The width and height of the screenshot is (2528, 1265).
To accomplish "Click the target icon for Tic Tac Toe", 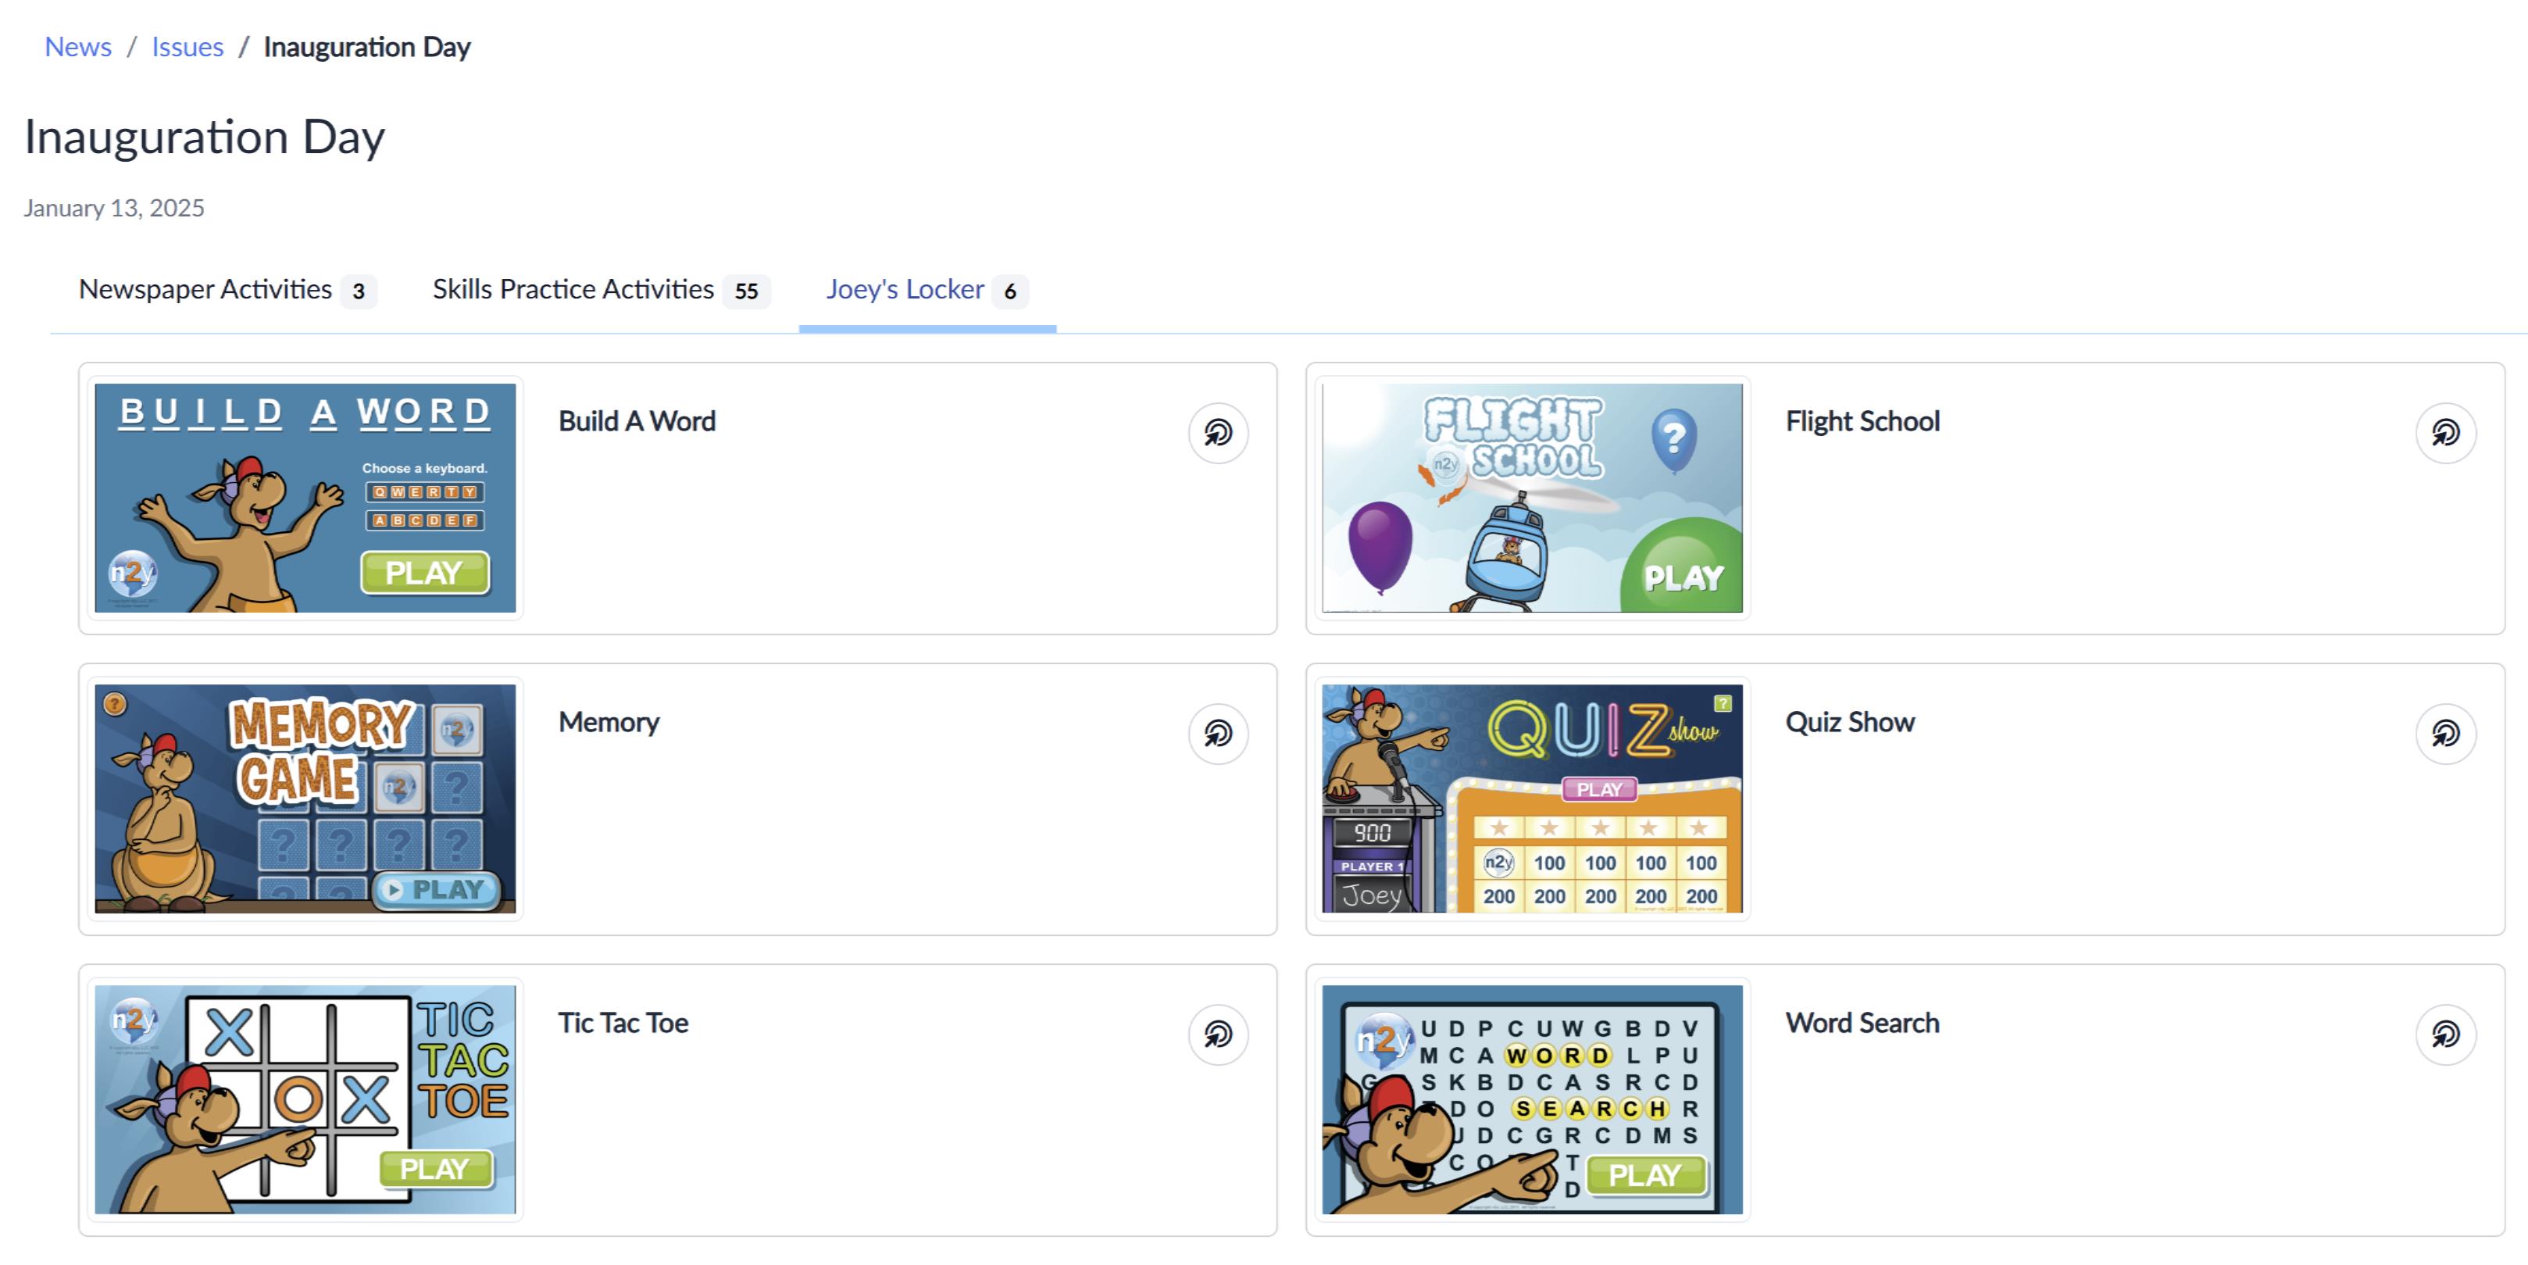I will (x=1218, y=1035).
